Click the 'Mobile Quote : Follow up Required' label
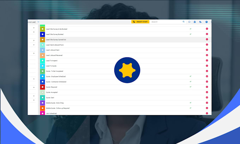This screenshot has height=144, width=240. pos(58,108)
